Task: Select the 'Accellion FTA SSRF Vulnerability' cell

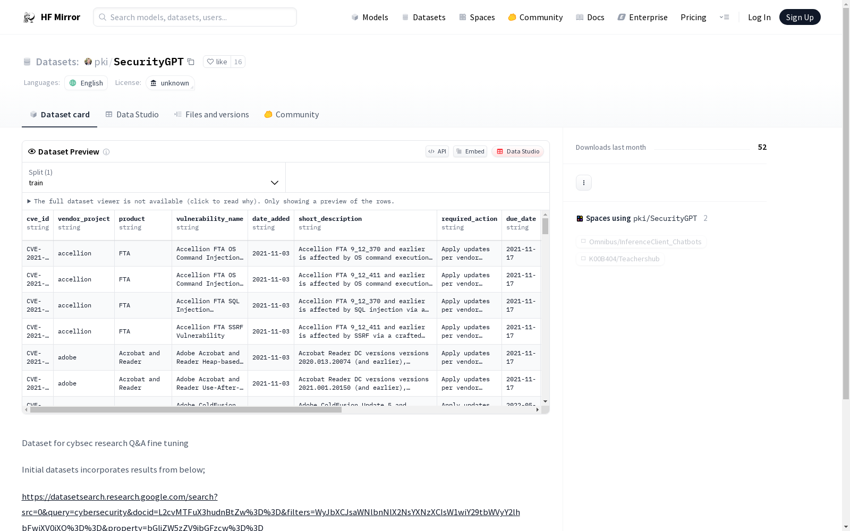Action: tap(210, 331)
